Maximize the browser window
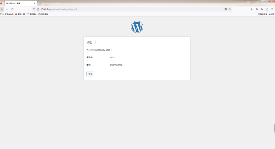This screenshot has width=275, height=149. [x=266, y=1]
